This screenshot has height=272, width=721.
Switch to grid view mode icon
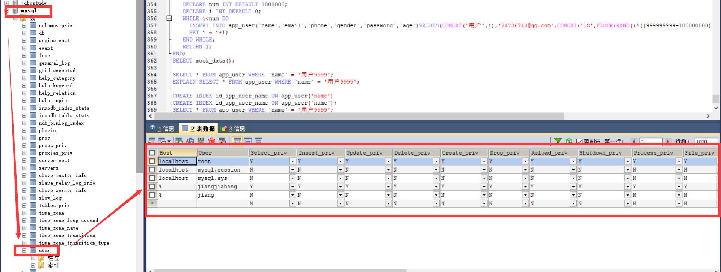237,140
